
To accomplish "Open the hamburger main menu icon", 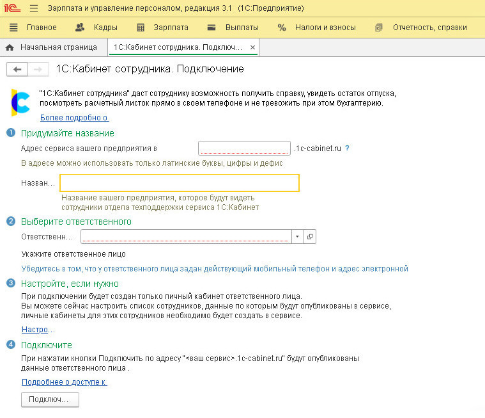I will [x=33, y=8].
